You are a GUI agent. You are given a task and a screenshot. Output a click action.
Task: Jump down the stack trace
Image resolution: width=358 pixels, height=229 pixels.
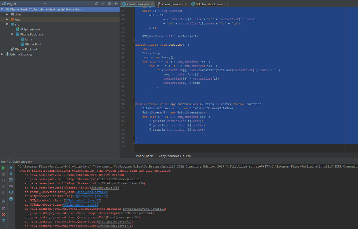coord(11,174)
